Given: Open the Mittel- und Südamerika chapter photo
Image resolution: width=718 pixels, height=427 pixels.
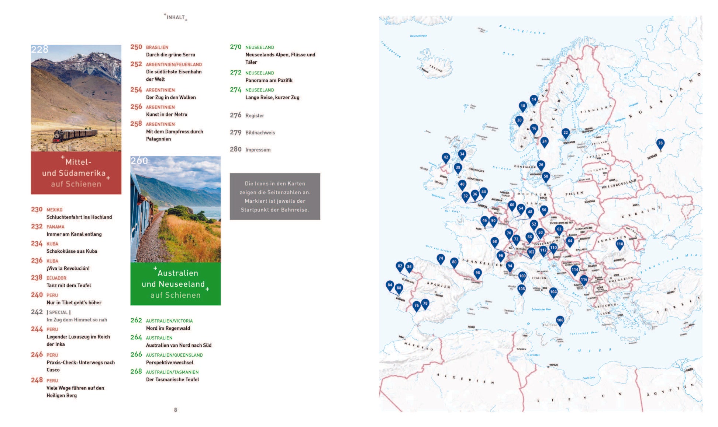Looking at the screenshot, I should pyautogui.click(x=76, y=98).
